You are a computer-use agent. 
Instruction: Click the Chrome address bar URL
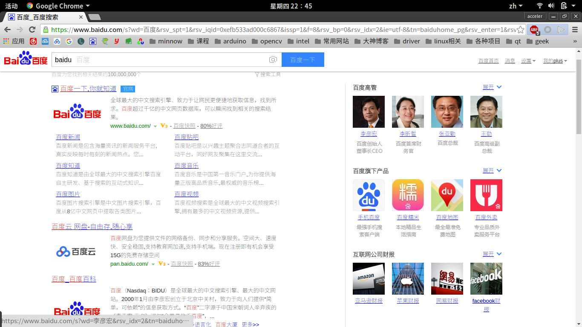click(x=283, y=30)
